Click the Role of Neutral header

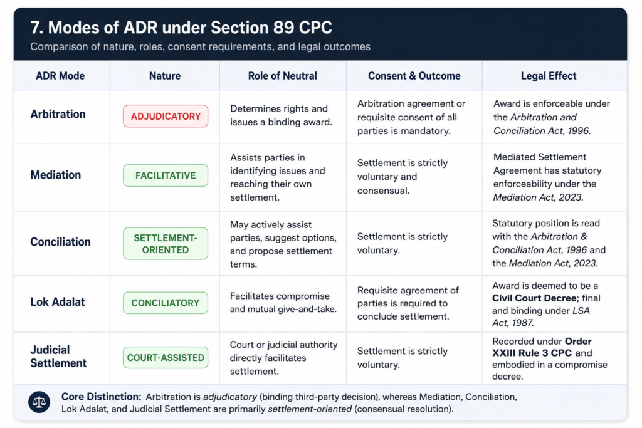click(283, 76)
